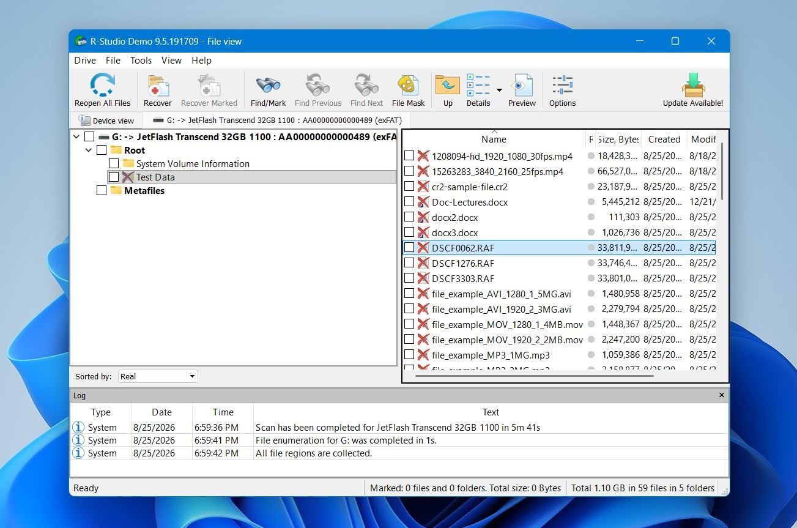The width and height of the screenshot is (797, 528).
Task: Click the Reopen All Files toolbar icon
Action: point(102,85)
